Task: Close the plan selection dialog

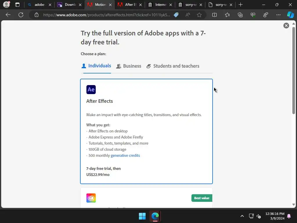Action: click(286, 26)
